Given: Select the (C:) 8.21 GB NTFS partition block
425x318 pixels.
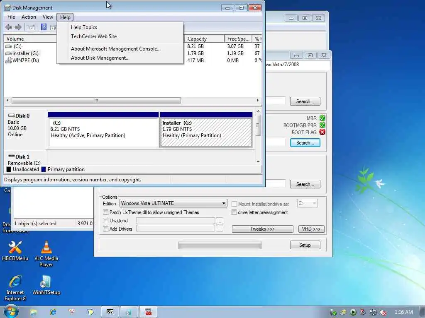Looking at the screenshot, I should (x=103, y=130).
